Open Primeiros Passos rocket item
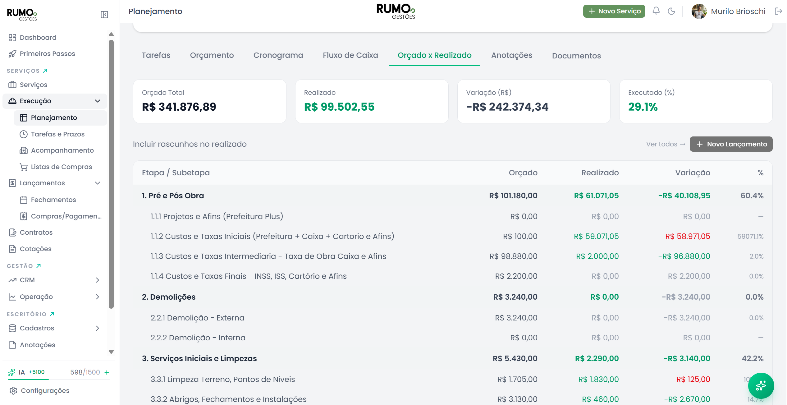The width and height of the screenshot is (787, 405). click(47, 53)
